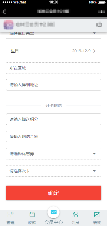Open the 绩效 chart icon

pyautogui.click(x=97, y=214)
